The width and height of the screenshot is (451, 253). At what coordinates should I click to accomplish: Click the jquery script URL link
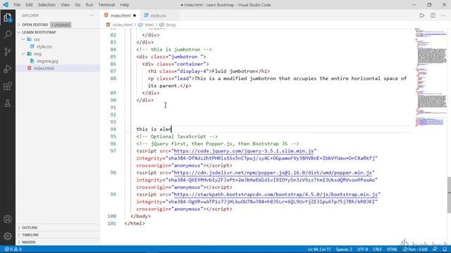244,151
